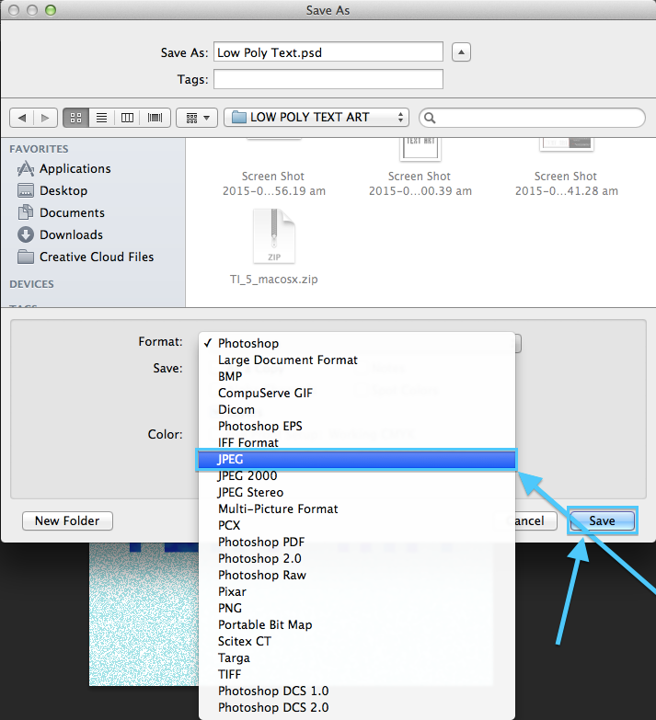Image resolution: width=656 pixels, height=720 pixels.
Task: Choose BMP format
Action: pyautogui.click(x=357, y=376)
